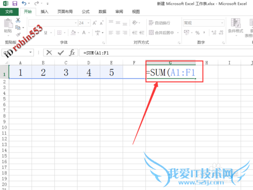Increase font size with larger A icon
Screen dimensions: 253x190
click(95, 23)
